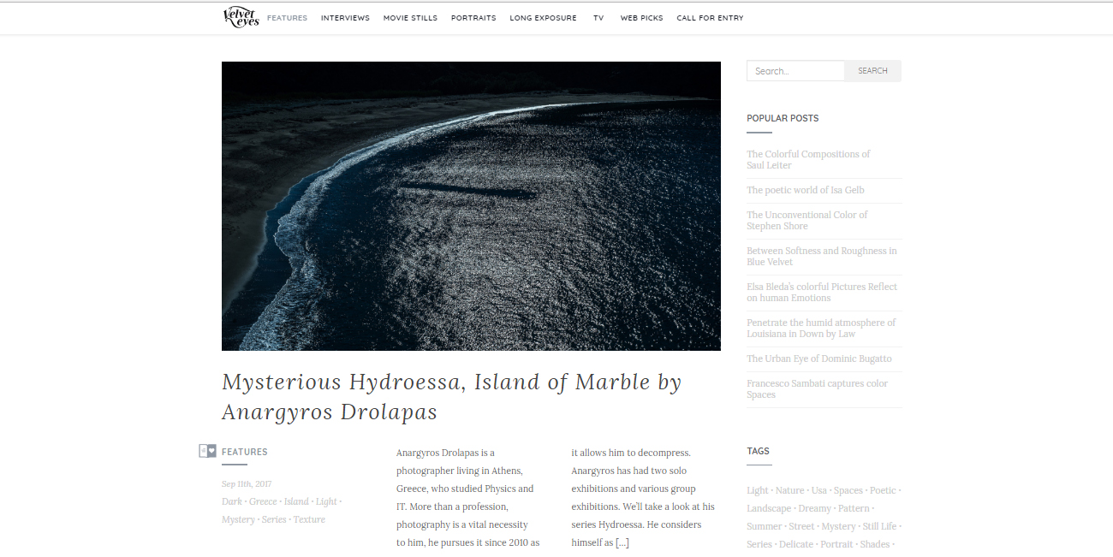Select the Summer tag
Image resolution: width=1113 pixels, height=557 pixels.
pyautogui.click(x=764, y=526)
